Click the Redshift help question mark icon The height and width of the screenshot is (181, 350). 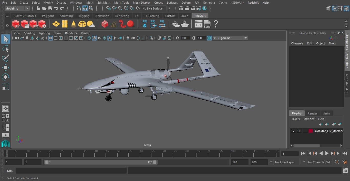pyautogui.click(x=216, y=24)
